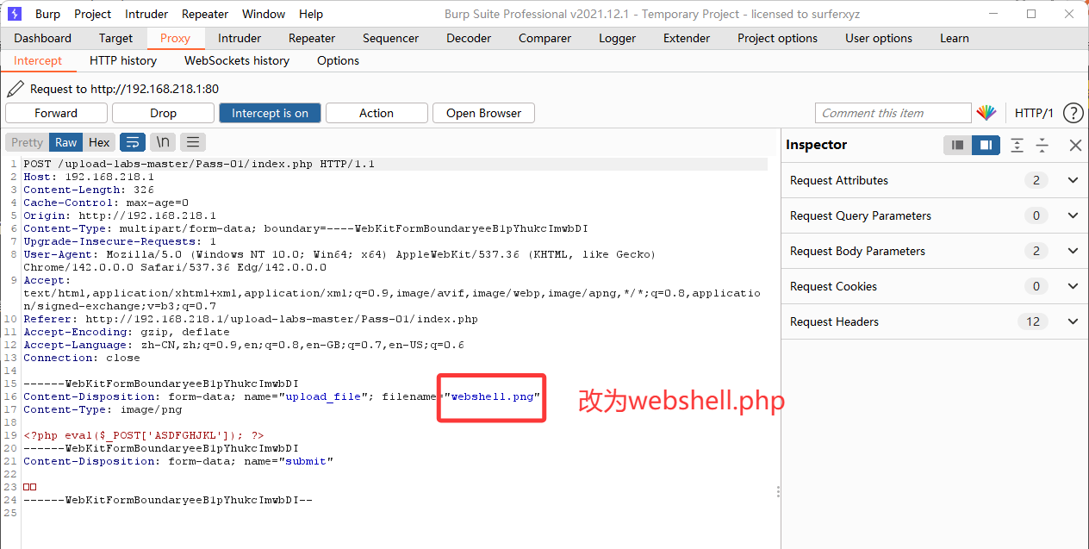Select the Pretty view mode
1089x549 pixels.
click(27, 142)
